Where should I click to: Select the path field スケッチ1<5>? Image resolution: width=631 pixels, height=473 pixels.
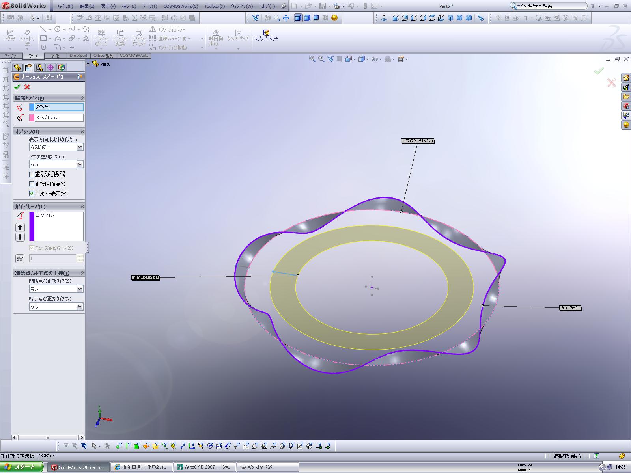59,117
